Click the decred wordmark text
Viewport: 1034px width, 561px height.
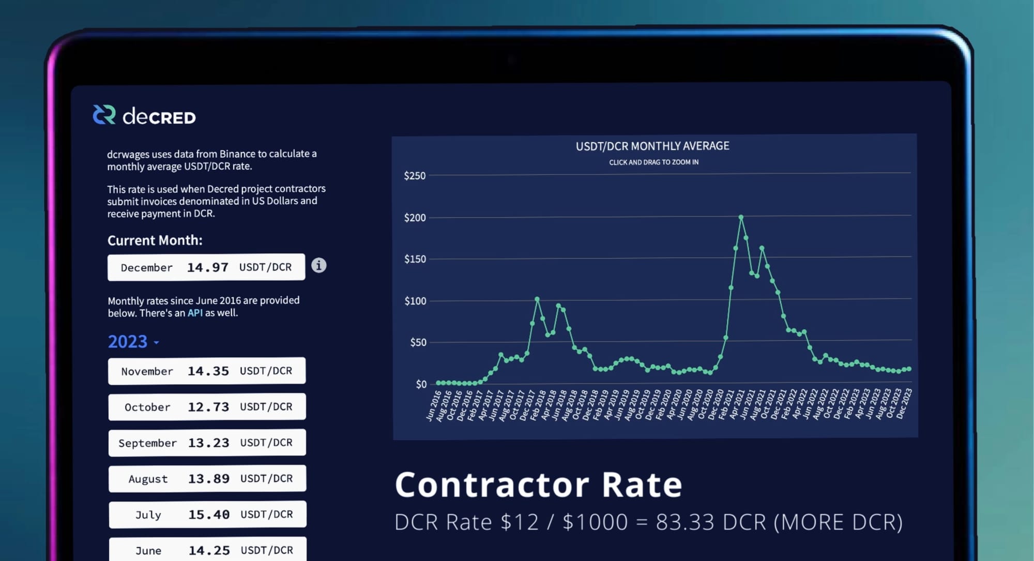[x=159, y=116]
